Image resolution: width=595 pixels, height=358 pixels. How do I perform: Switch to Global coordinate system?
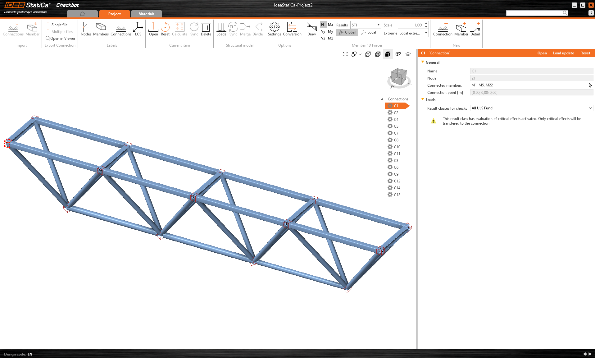tap(347, 32)
